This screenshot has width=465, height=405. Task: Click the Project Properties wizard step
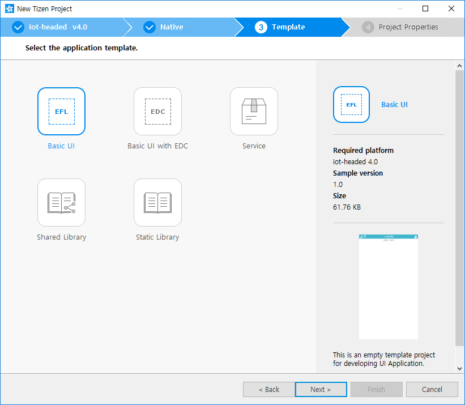(408, 27)
